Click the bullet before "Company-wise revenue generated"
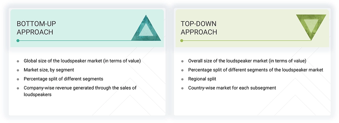 pos(18,88)
